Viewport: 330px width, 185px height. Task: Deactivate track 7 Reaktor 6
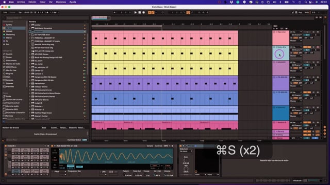[x=307, y=122]
